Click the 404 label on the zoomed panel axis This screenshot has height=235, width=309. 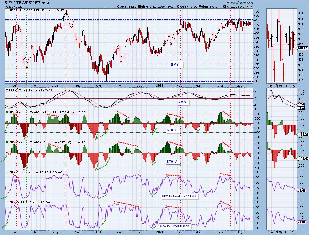coord(300,80)
